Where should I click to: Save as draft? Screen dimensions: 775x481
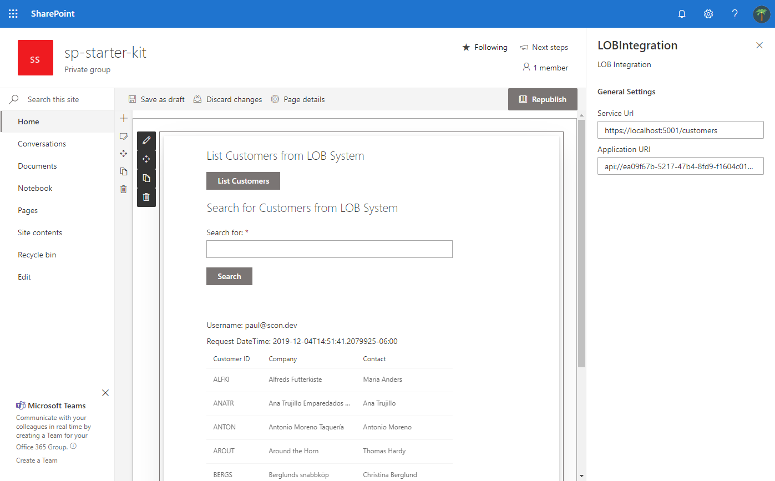pos(156,99)
